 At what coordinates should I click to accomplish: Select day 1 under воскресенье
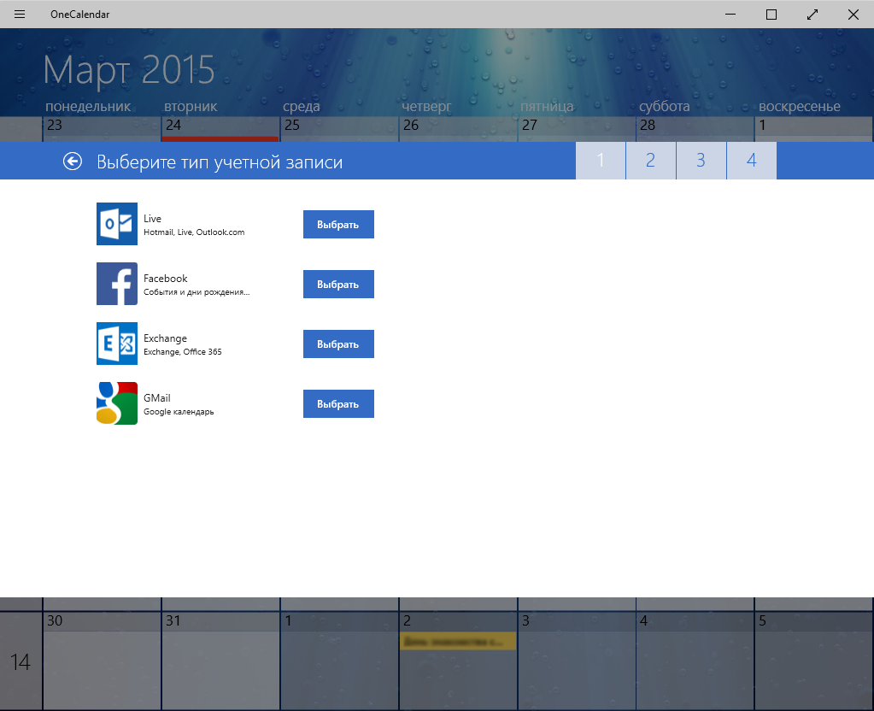pyautogui.click(x=814, y=129)
